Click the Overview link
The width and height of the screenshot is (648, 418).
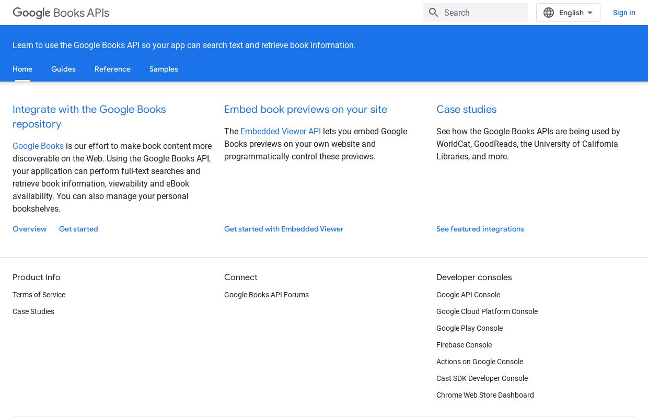tap(29, 229)
